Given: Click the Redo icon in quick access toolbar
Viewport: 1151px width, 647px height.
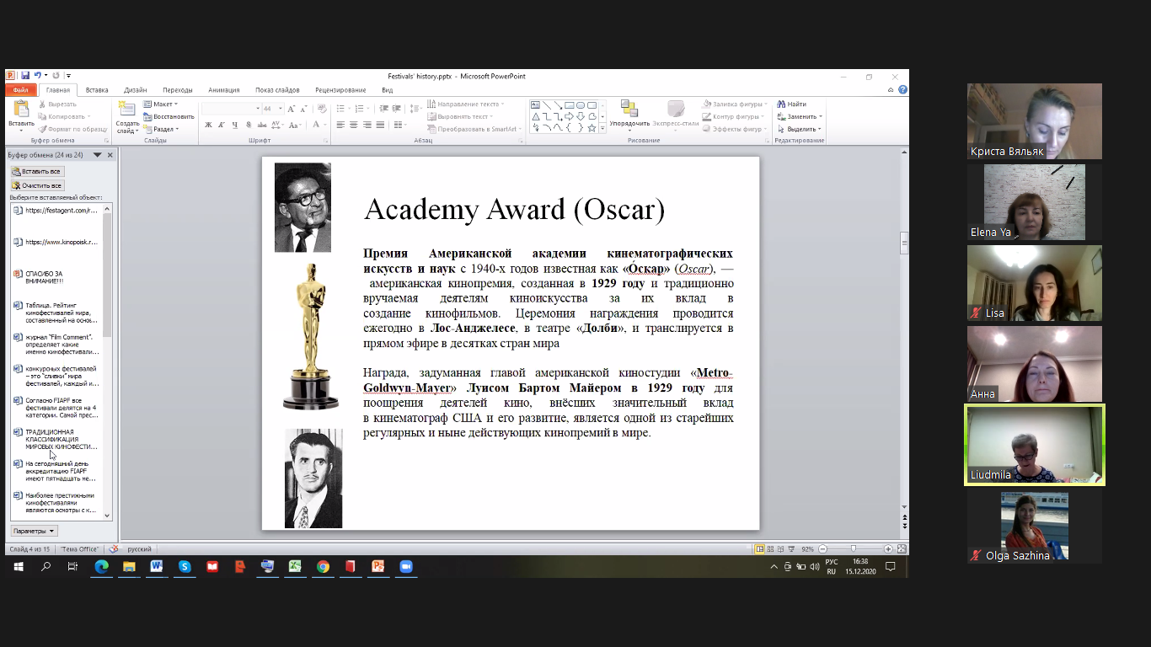Looking at the screenshot, I should [56, 76].
